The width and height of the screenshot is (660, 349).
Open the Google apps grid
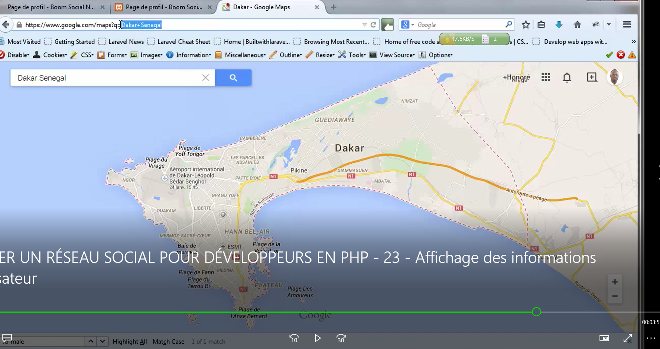[545, 77]
